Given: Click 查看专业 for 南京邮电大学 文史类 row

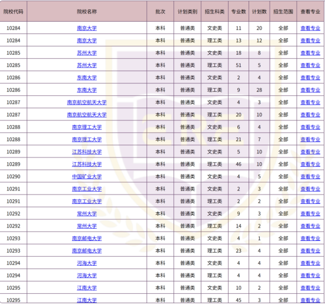Looking at the screenshot, I should point(310,238).
